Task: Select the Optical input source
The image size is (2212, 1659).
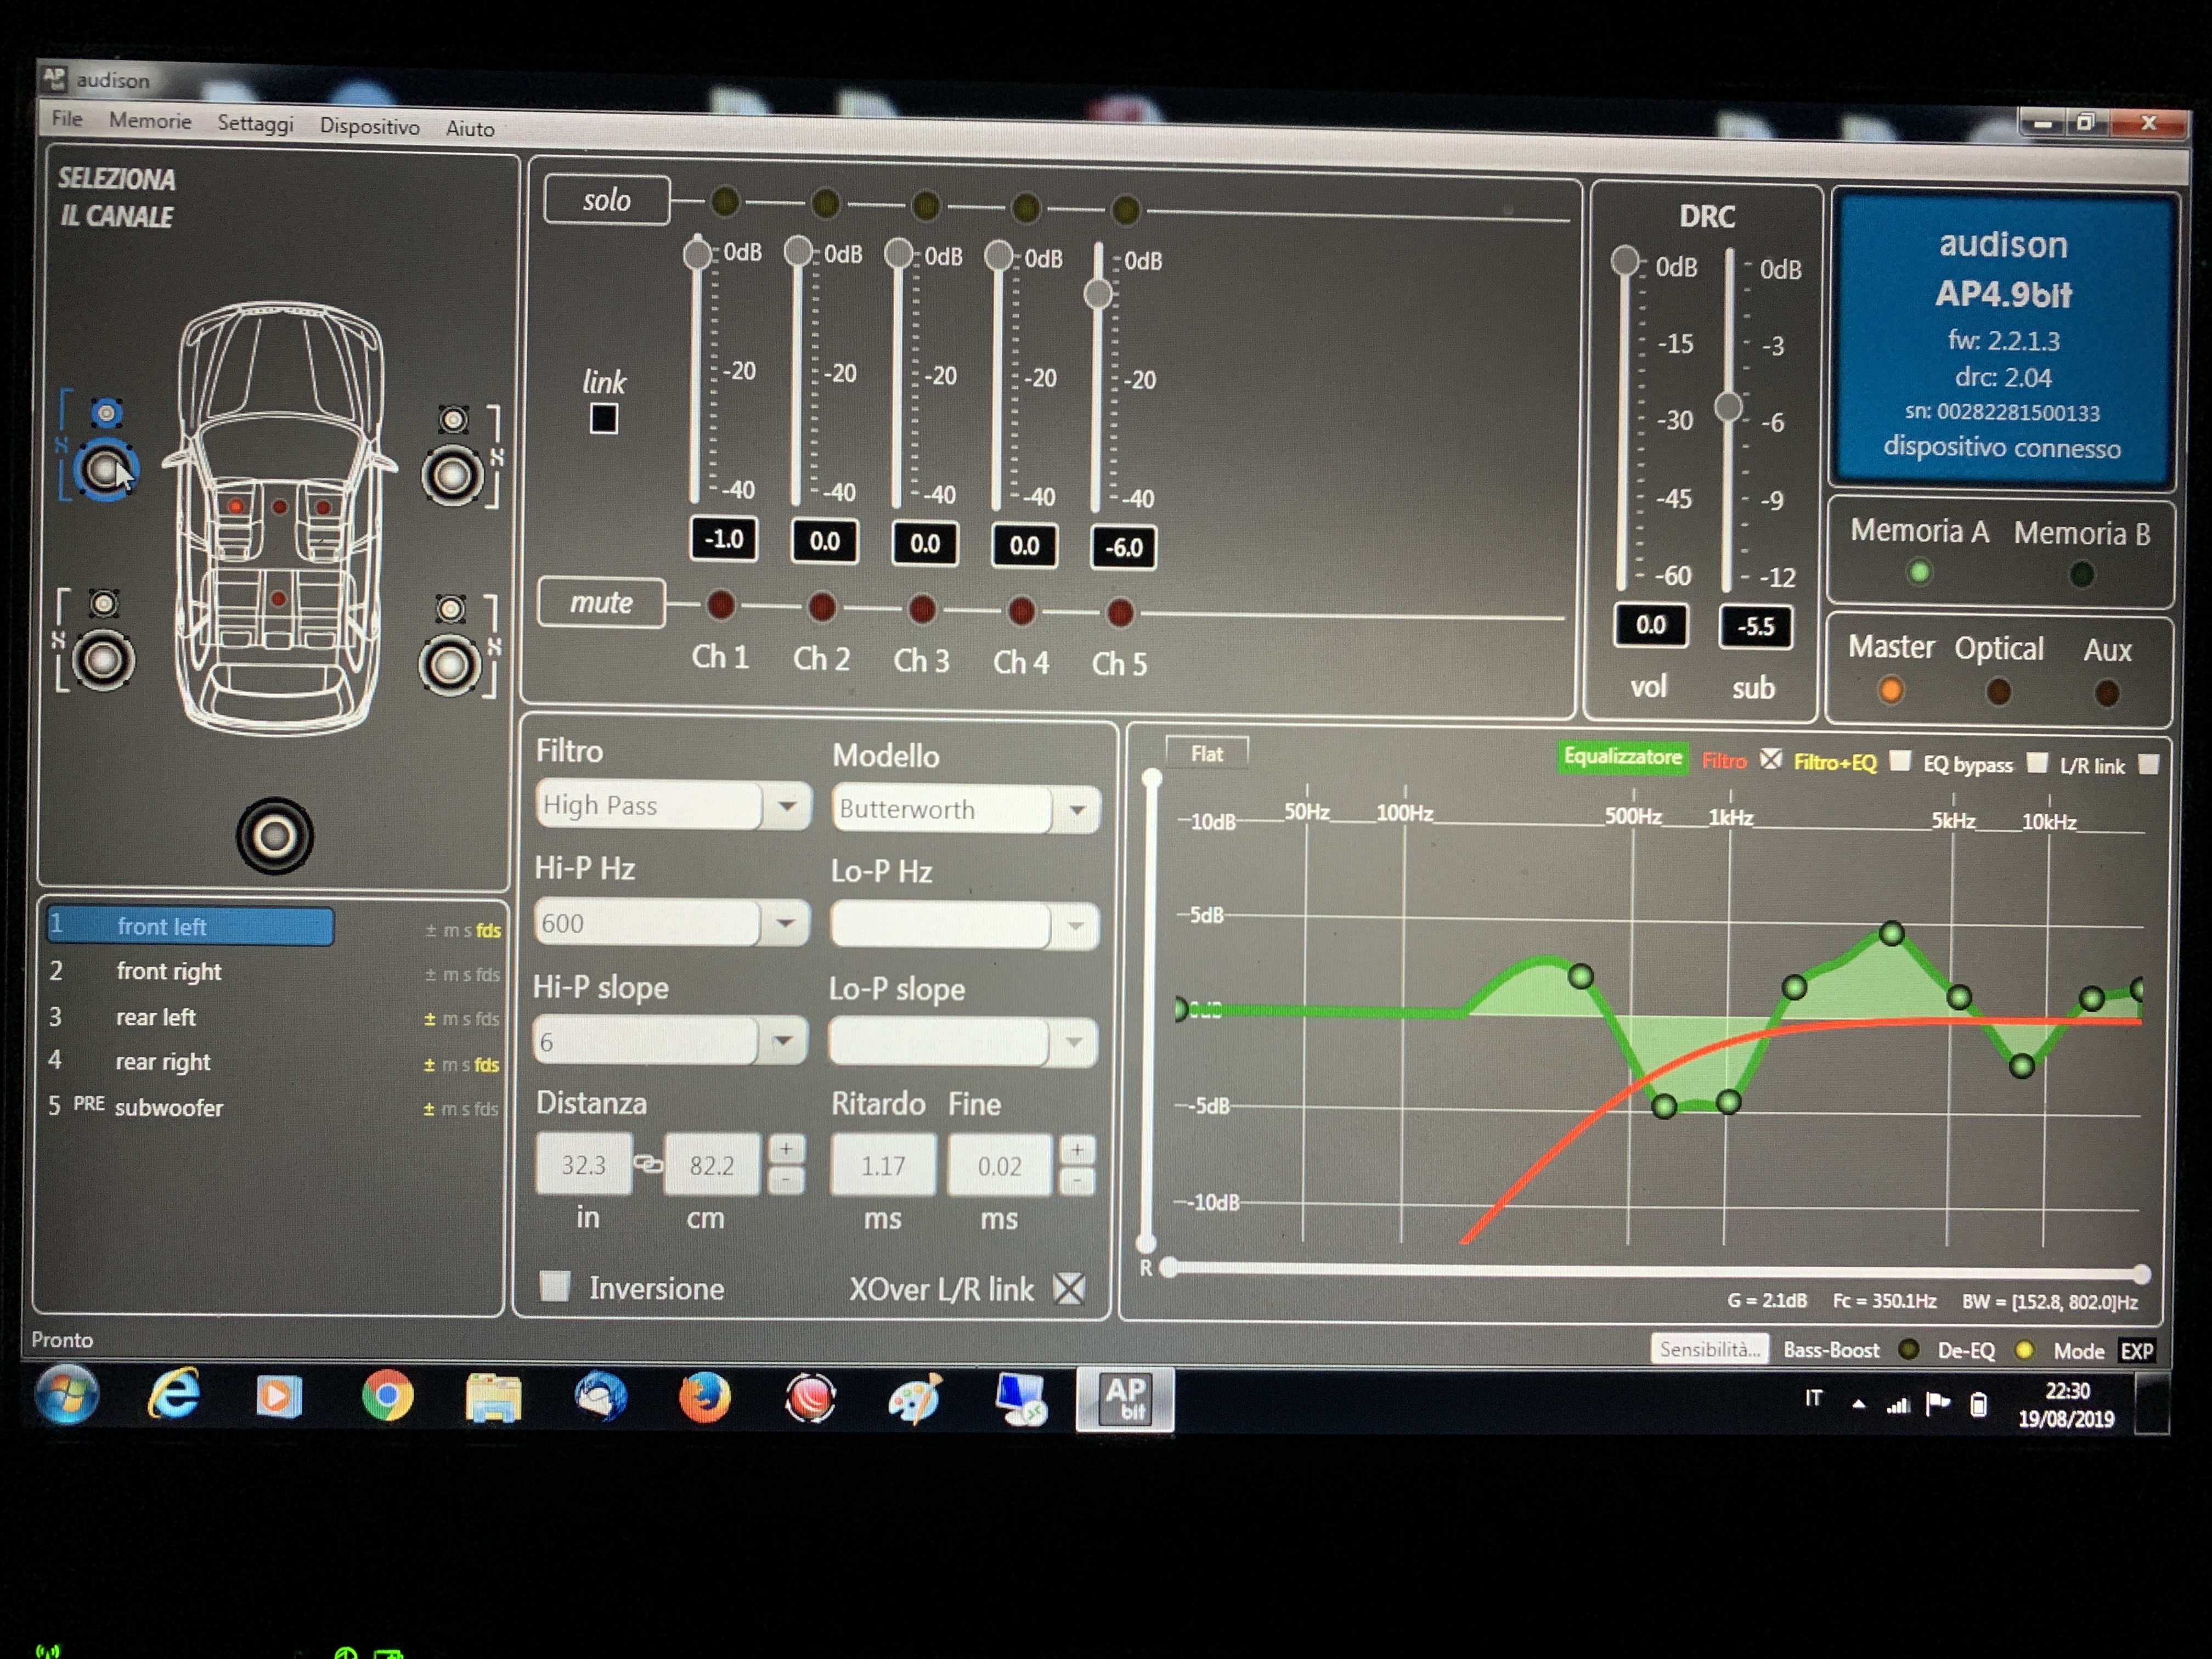Action: (x=1997, y=691)
